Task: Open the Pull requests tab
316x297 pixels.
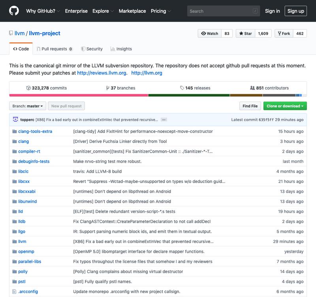Action: (55, 49)
